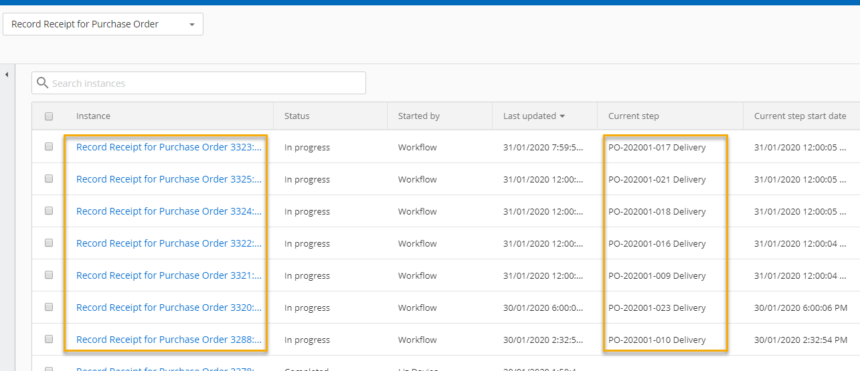
Task: Click Current step start date header
Action: pos(800,116)
